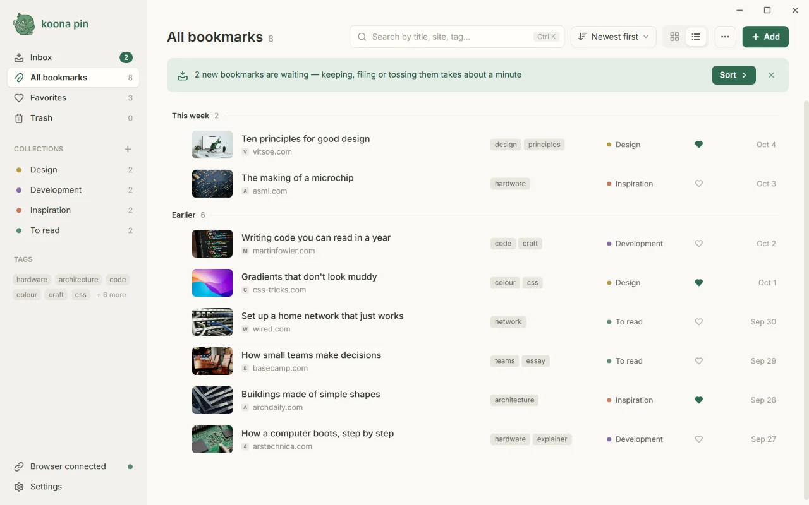Click the Sort button in the banner
809x505 pixels.
[x=734, y=75]
